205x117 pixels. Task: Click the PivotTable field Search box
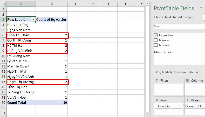click(x=179, y=26)
